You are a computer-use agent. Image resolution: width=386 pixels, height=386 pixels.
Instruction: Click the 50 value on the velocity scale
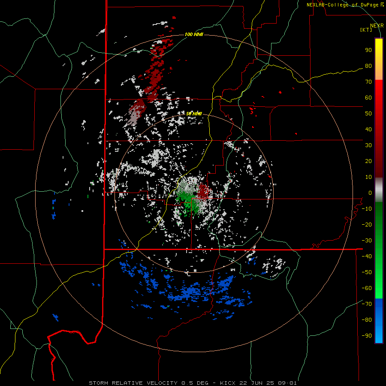pos(368,114)
